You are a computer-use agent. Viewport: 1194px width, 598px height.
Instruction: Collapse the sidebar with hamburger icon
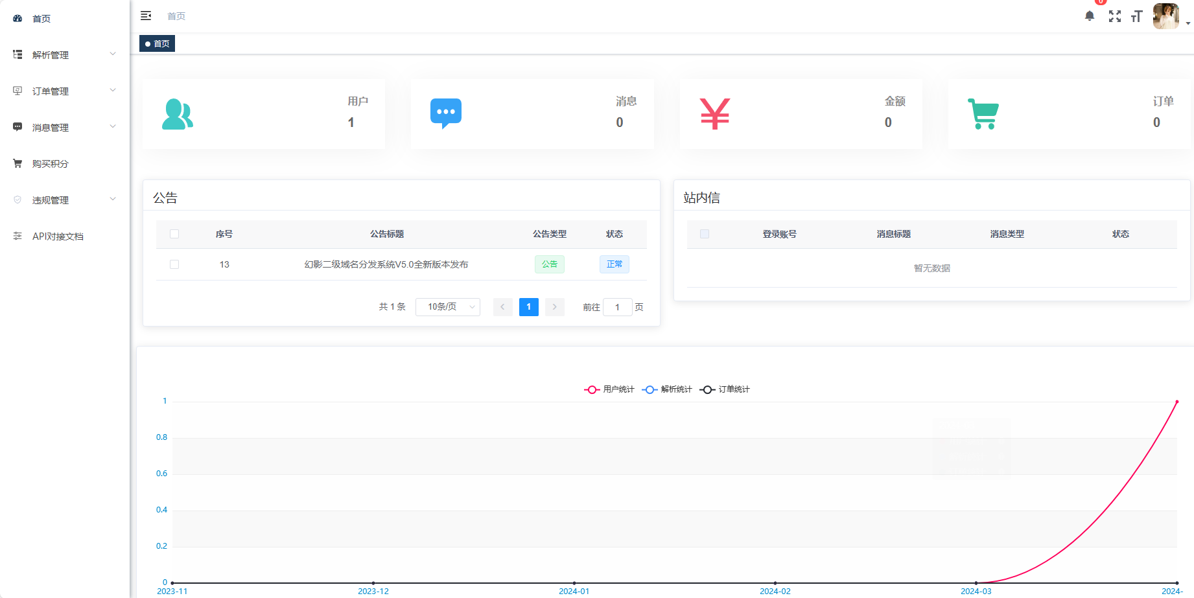[146, 16]
